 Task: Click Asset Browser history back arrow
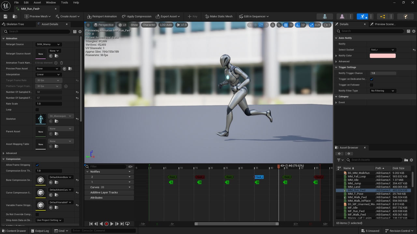click(339, 154)
